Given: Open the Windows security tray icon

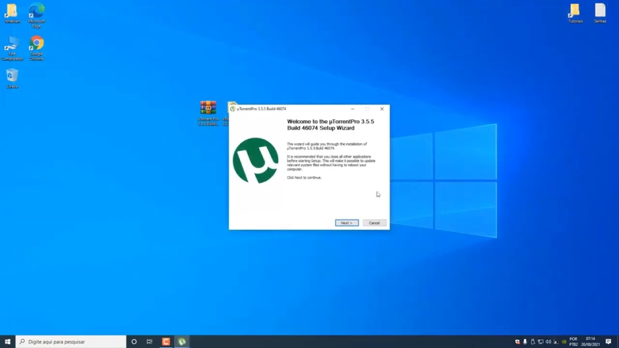Looking at the screenshot, I should (517, 342).
